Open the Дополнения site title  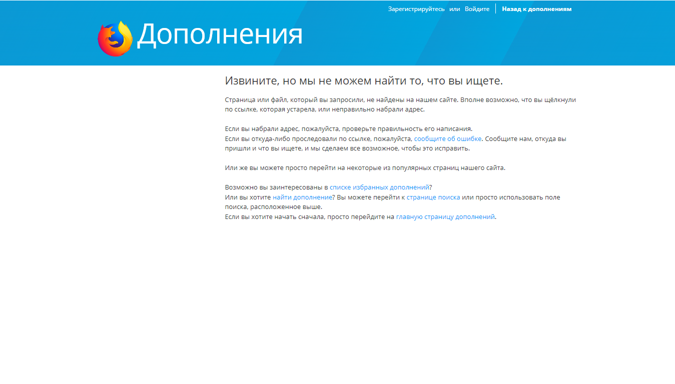pos(220,35)
